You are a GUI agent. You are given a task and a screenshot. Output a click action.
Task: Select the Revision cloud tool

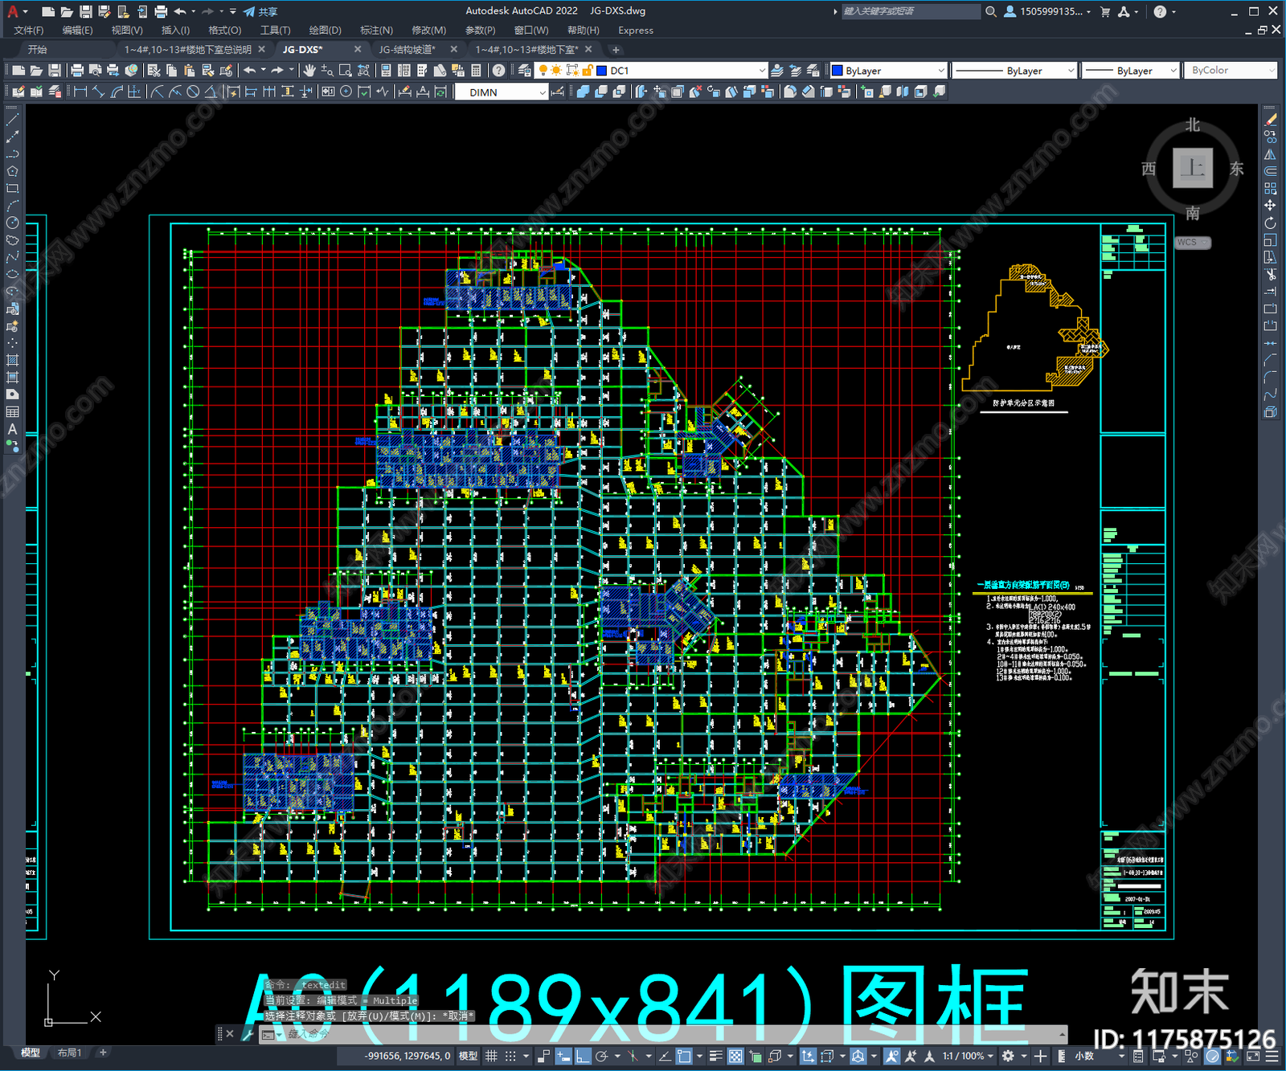tap(12, 240)
